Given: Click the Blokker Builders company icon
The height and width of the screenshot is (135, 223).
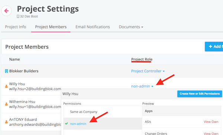Looking at the screenshot, I should click(x=6, y=71).
